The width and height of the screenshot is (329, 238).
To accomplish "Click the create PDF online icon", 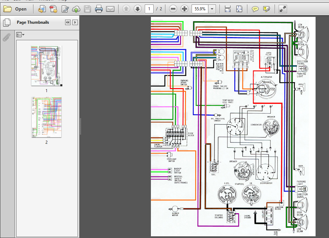I will tap(42, 9).
